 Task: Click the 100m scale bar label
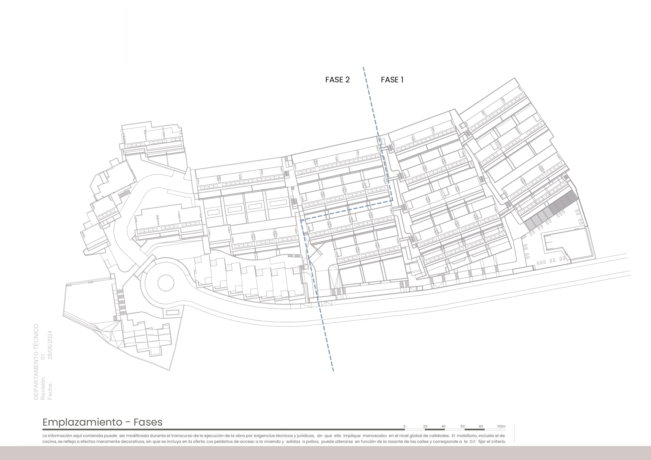[x=501, y=426]
